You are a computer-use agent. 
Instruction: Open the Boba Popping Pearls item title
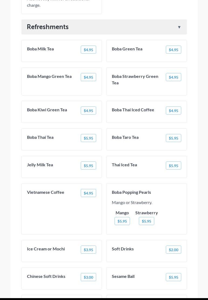pos(131,192)
